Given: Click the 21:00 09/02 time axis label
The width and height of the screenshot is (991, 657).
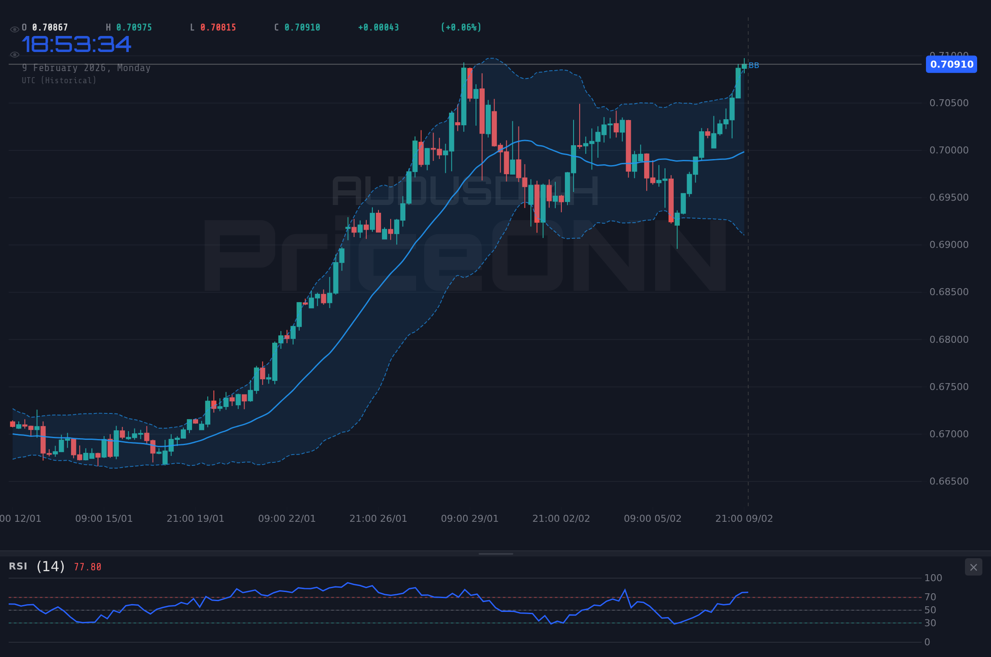Looking at the screenshot, I should point(744,519).
